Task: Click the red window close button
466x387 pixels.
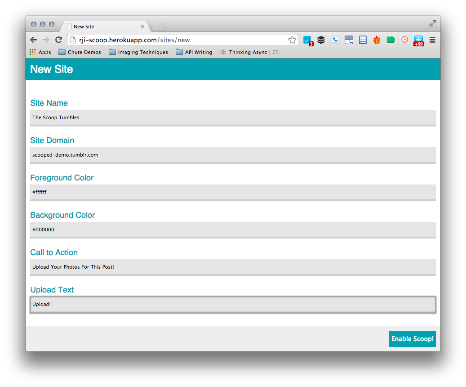Action: point(34,24)
